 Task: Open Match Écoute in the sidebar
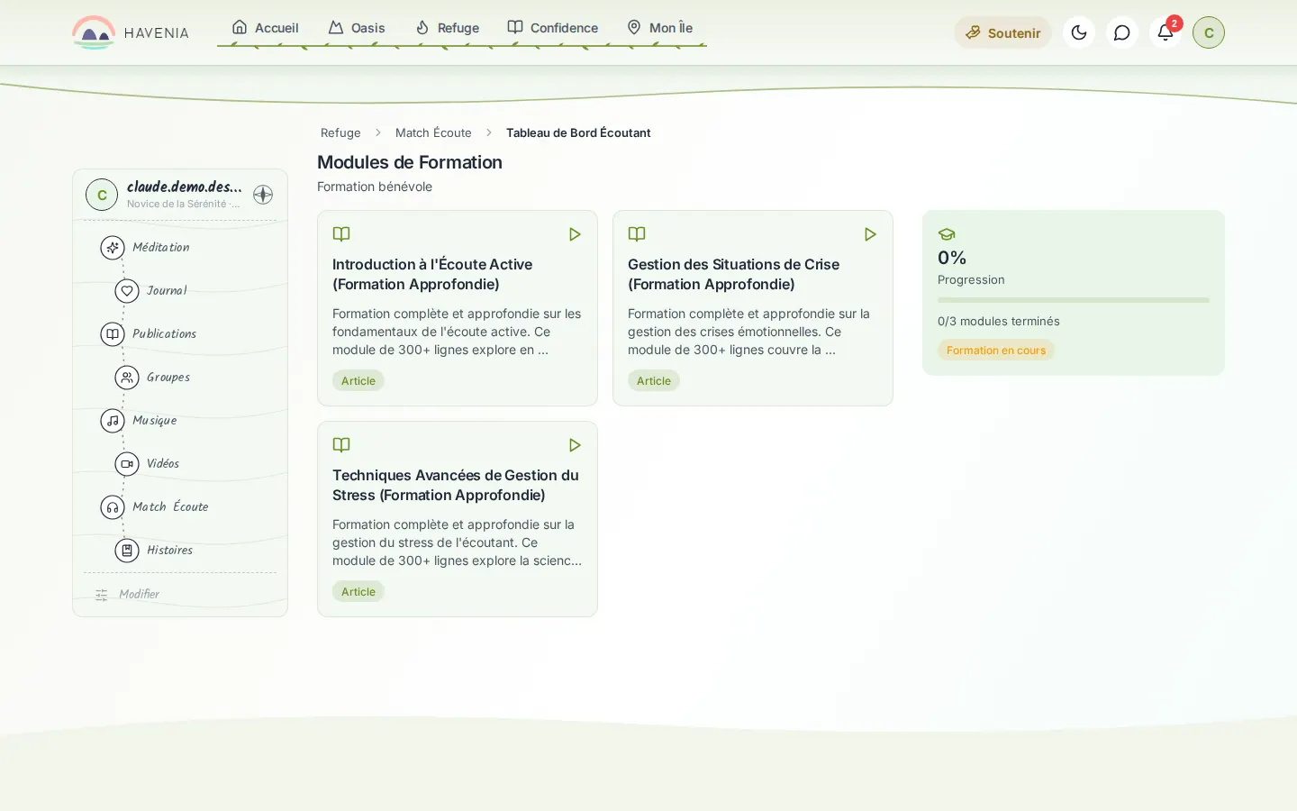(170, 506)
